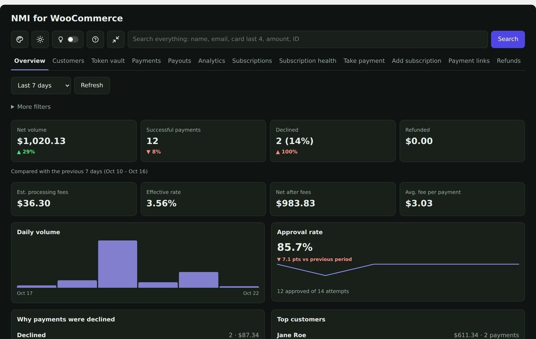Click the Effective rate value 3.56%
Viewport: 536px width, 339px height.
click(x=161, y=204)
